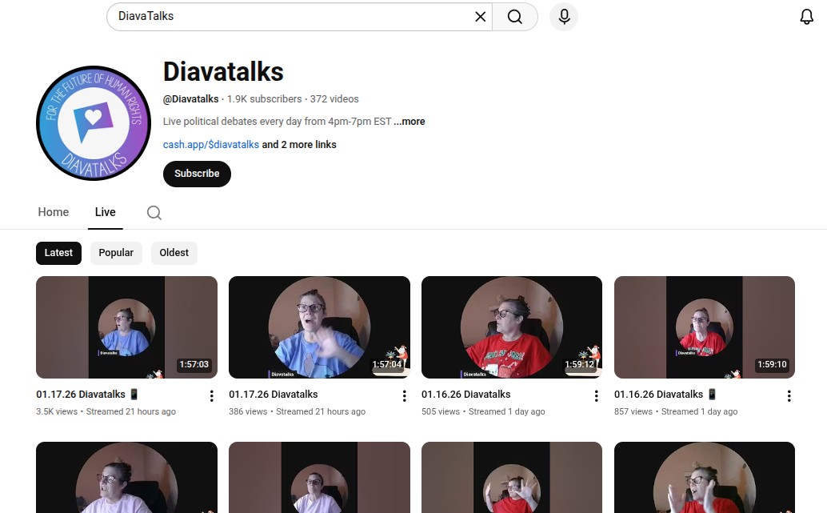Show 'and 2 more links'

[x=299, y=145]
